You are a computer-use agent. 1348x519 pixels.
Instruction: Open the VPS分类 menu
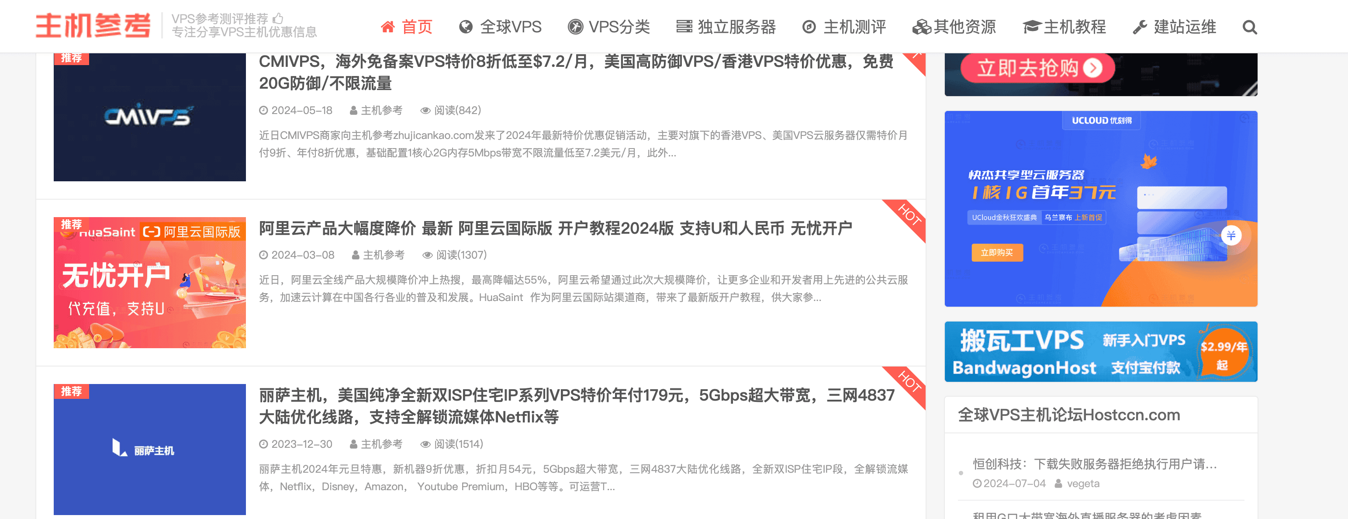608,27
